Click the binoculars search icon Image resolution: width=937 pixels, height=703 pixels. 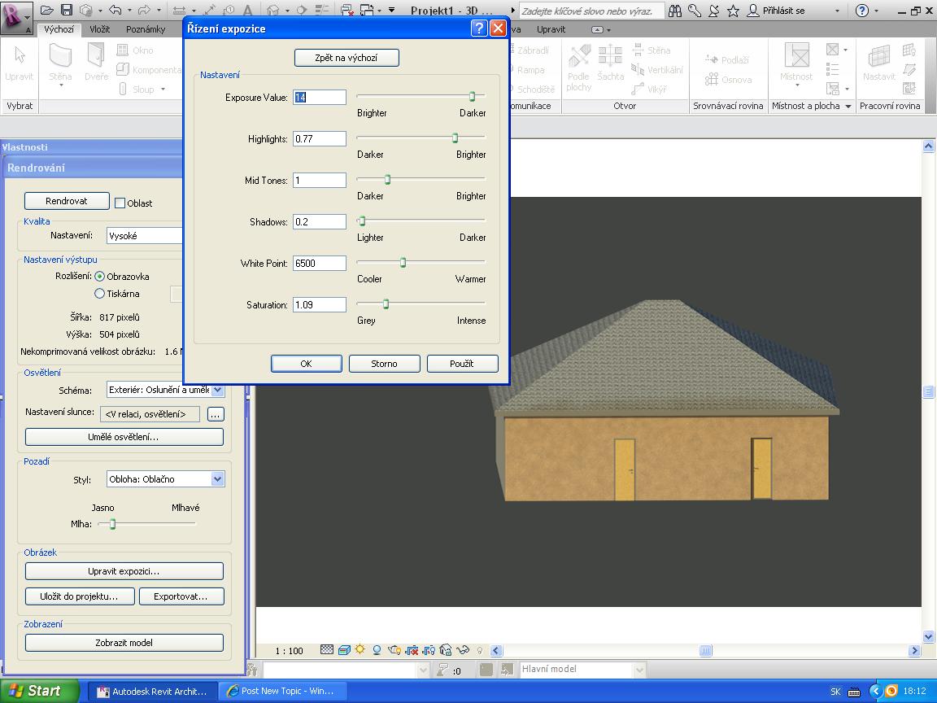pos(675,11)
